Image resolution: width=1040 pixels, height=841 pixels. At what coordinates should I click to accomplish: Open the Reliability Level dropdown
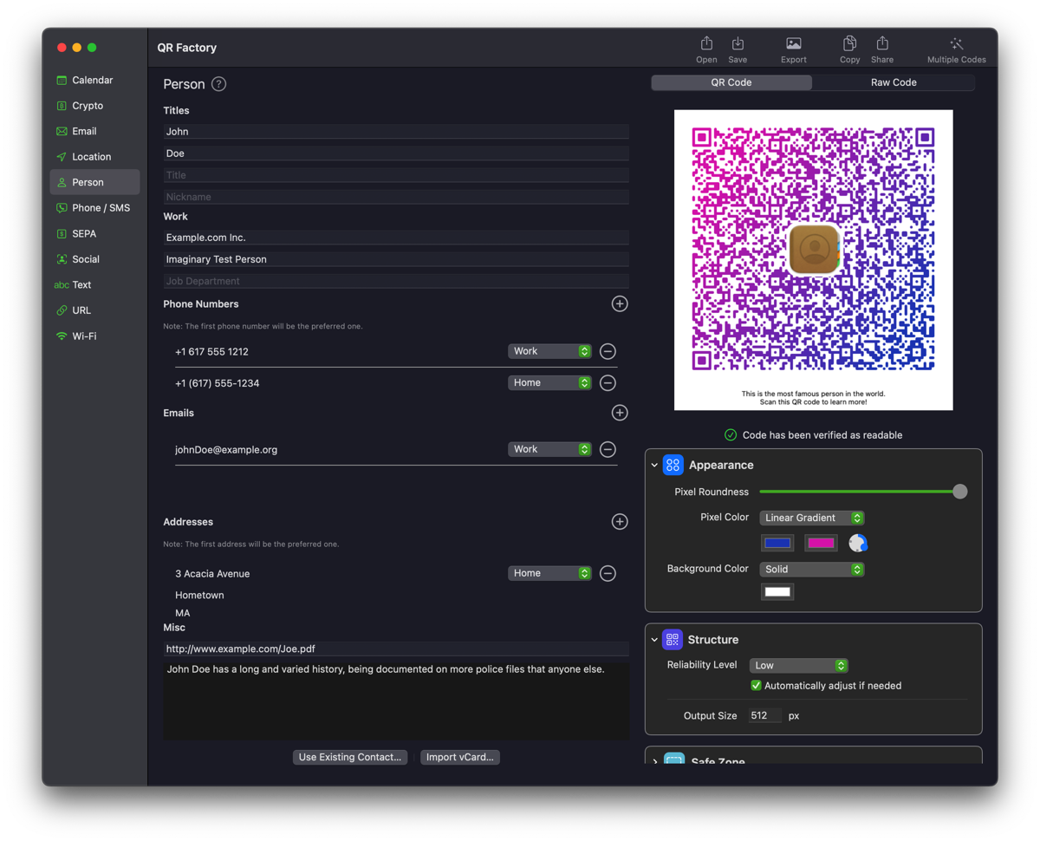pos(798,665)
